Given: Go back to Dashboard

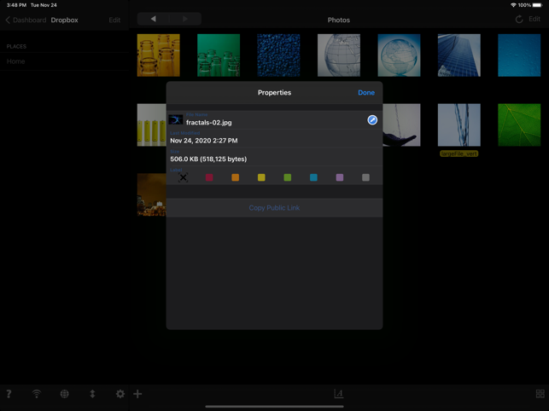Looking at the screenshot, I should pos(26,20).
